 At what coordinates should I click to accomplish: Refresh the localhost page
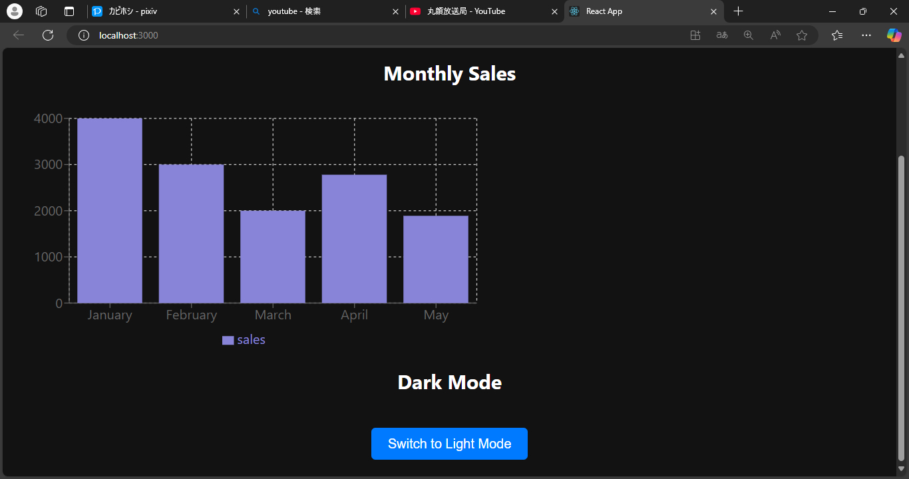point(48,35)
